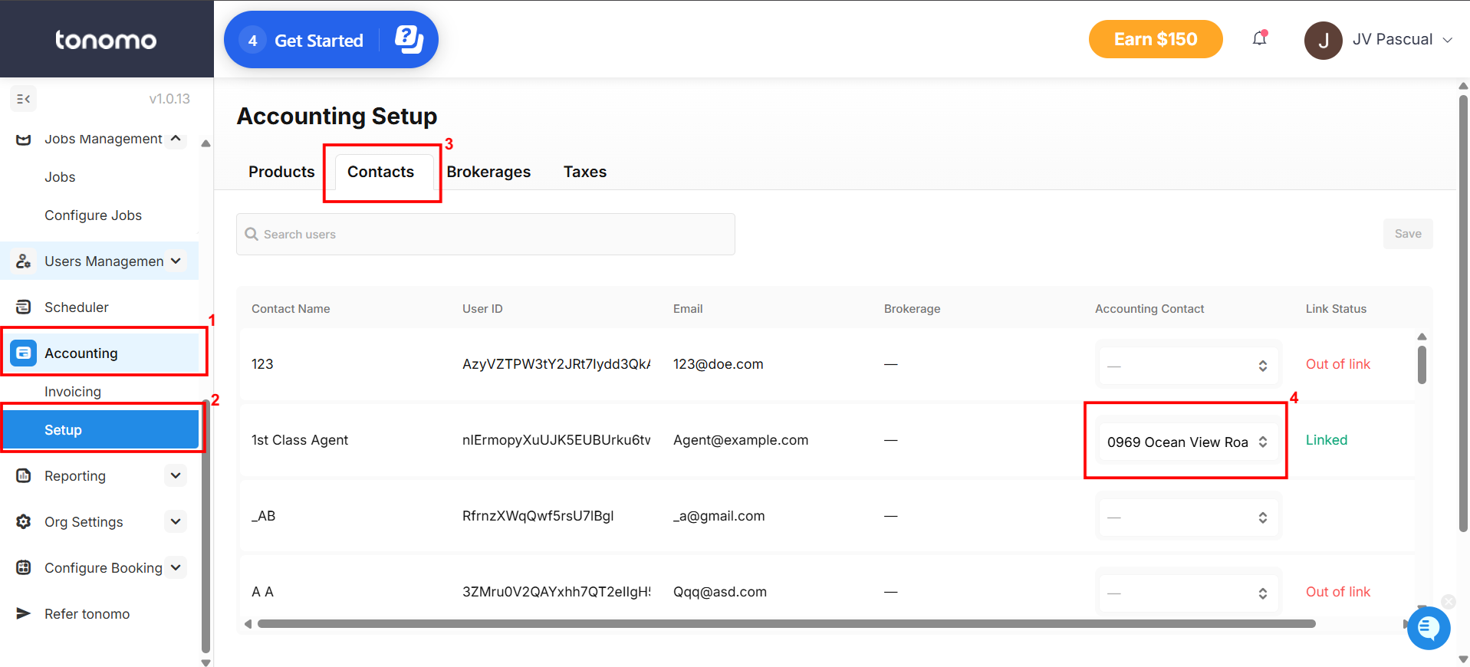This screenshot has width=1470, height=667.
Task: Switch to the Taxes tab
Action: (x=585, y=172)
